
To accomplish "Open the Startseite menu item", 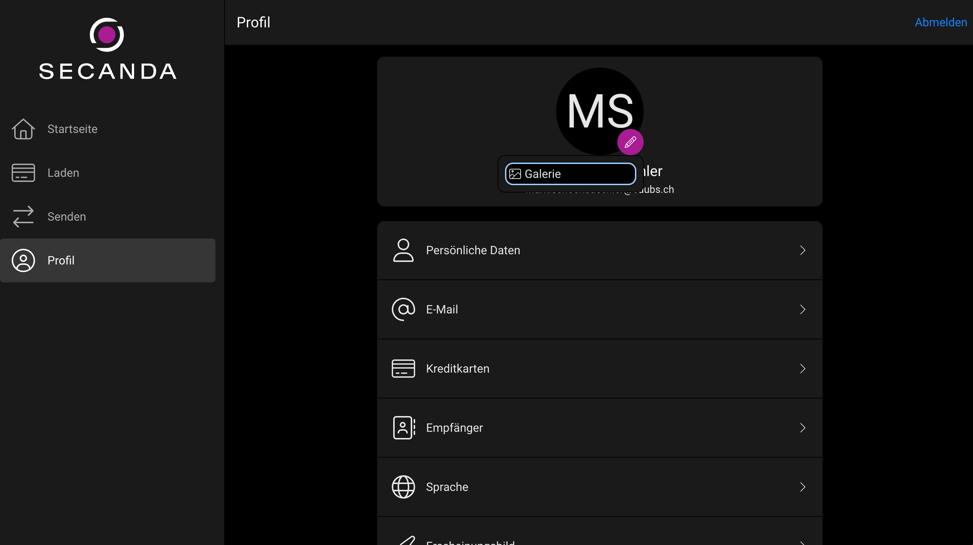I will point(108,129).
